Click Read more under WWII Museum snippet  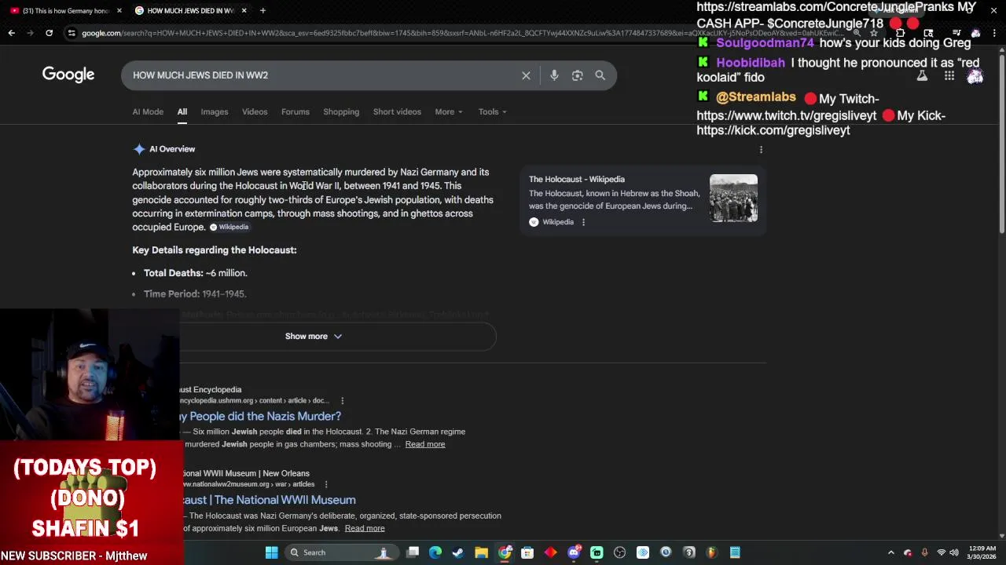[365, 528]
